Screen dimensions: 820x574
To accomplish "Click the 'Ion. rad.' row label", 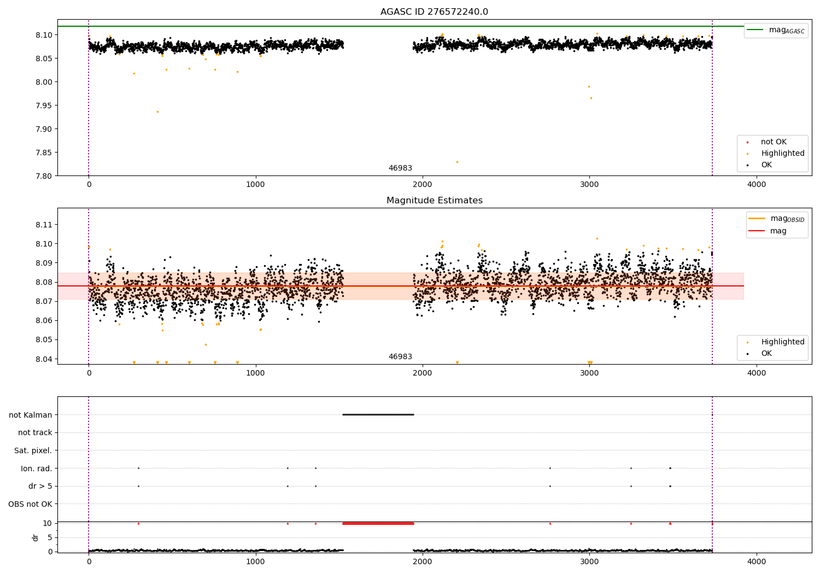I will (x=37, y=468).
